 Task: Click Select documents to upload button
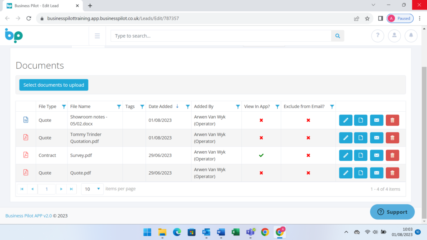pos(54,85)
